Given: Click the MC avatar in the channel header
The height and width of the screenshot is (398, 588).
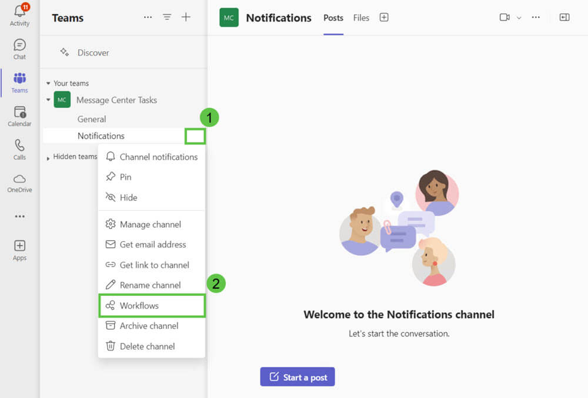Looking at the screenshot, I should click(x=229, y=18).
